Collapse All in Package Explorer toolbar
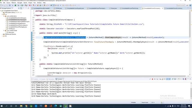The image size is (192, 108). click(x=19, y=8)
